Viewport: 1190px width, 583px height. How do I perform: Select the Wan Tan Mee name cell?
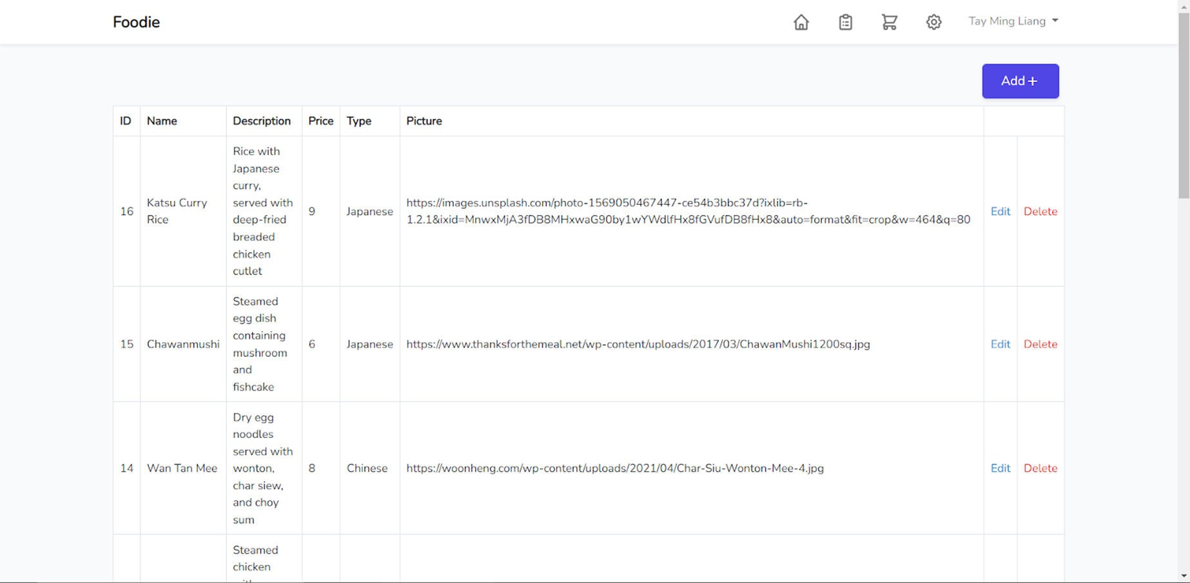[x=182, y=468]
